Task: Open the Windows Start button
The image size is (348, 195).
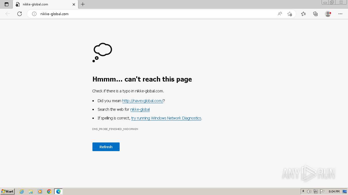Action: [x=8, y=191]
